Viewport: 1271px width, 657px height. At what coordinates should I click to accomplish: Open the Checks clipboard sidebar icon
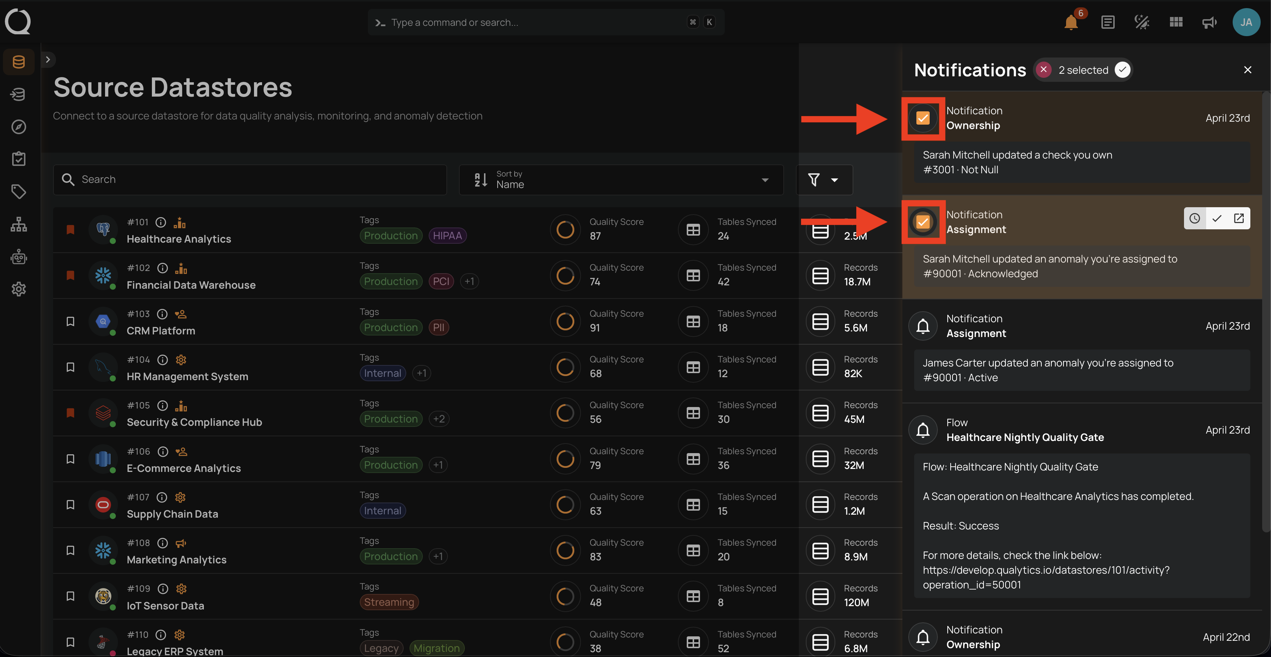tap(19, 159)
